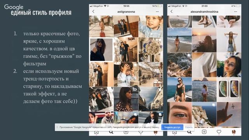Open the sunset silhouette photo
The width and height of the screenshot is (249, 140).
coord(204,40)
